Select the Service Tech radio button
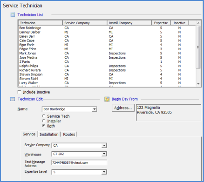This screenshot has width=204, height=182. click(x=44, y=116)
